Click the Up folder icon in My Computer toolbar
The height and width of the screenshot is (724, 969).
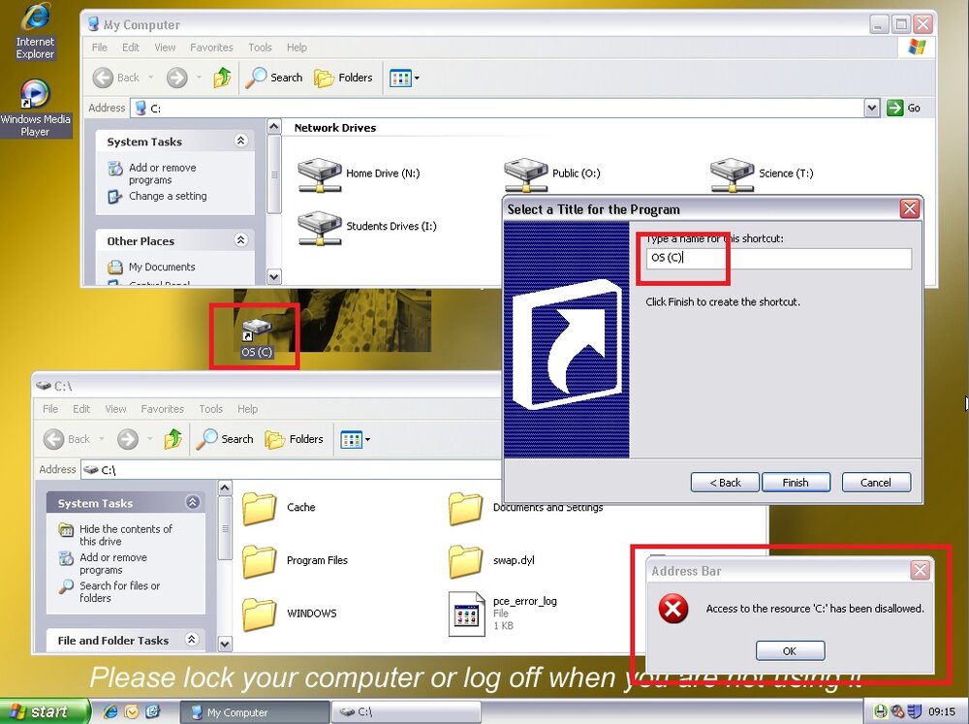tap(223, 78)
